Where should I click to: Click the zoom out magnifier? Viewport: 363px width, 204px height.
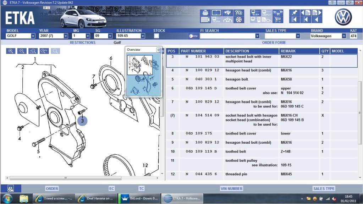click(22, 51)
